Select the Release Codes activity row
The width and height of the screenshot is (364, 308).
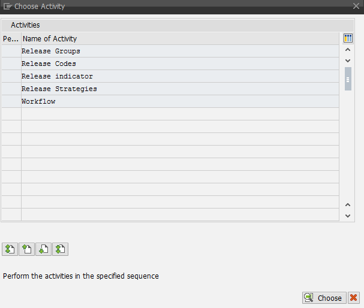click(49, 64)
